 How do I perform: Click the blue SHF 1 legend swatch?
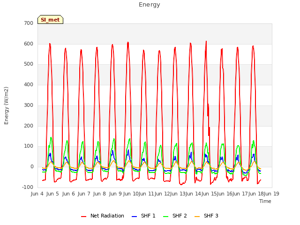pos(135,217)
